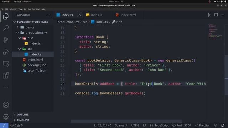Image resolution: width=228 pixels, height=128 pixels.
Task: Open Accounts menu icon
Action: point(6,105)
